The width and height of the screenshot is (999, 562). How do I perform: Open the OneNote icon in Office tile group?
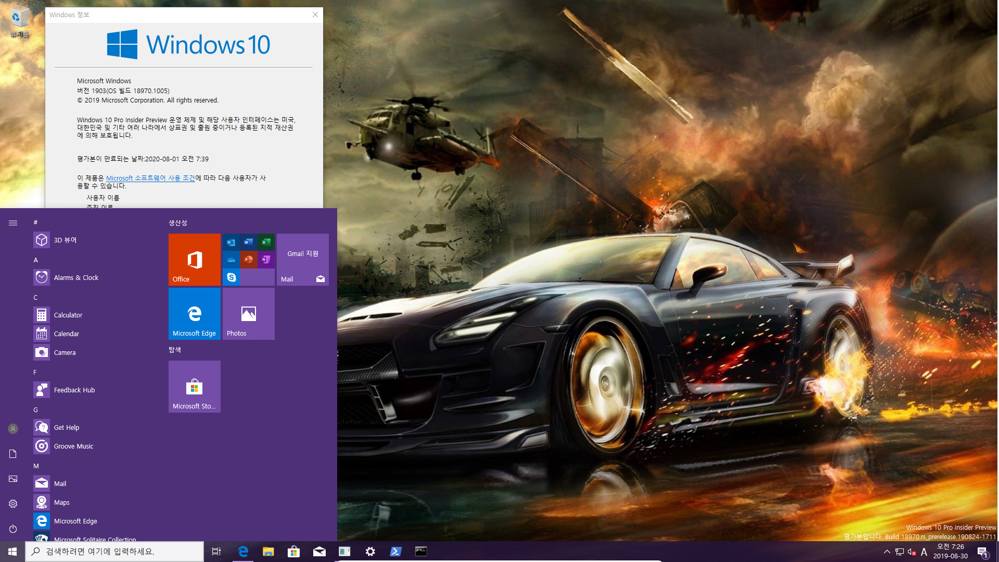click(x=266, y=260)
